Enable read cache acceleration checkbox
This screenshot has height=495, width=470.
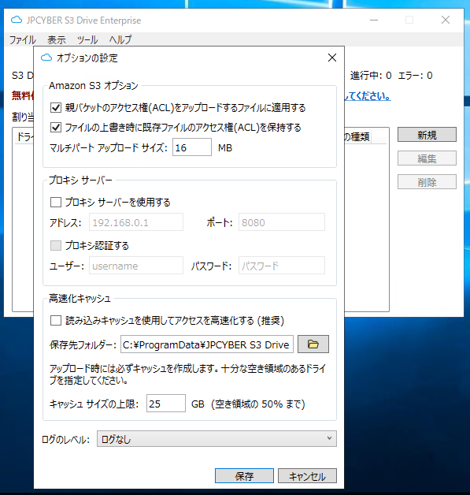(56, 321)
